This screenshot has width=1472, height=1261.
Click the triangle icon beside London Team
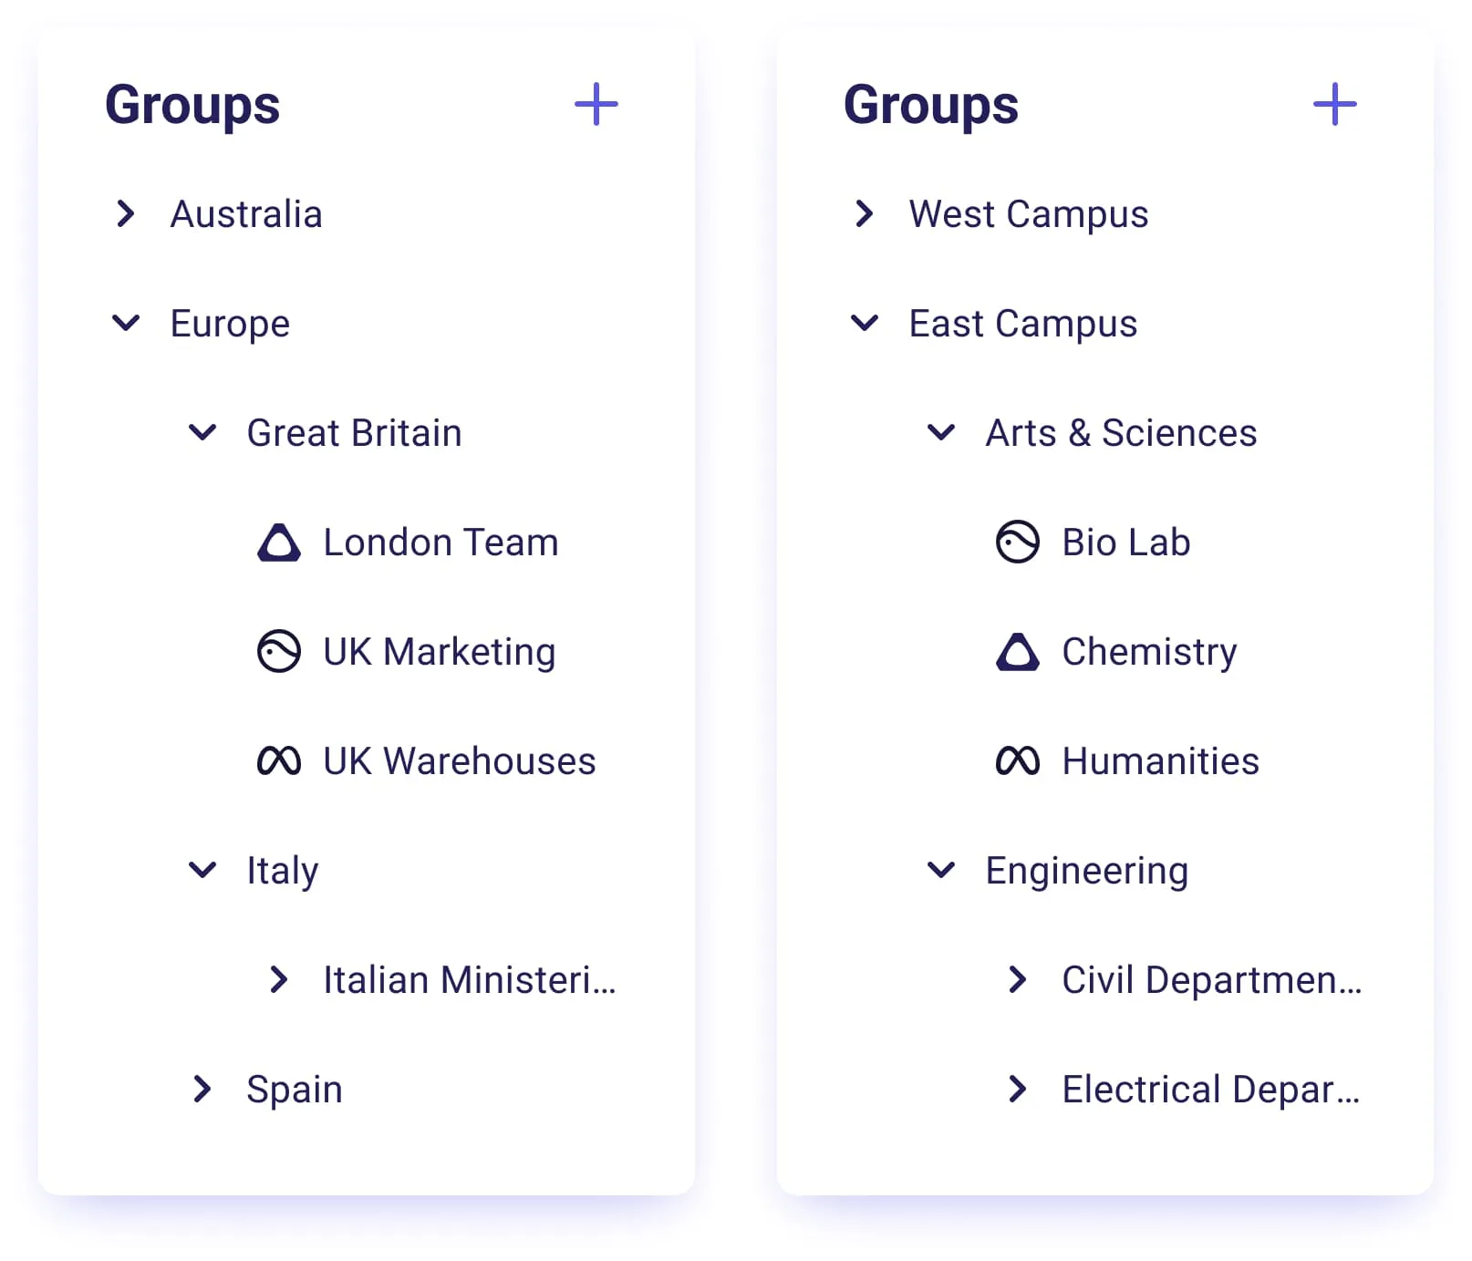point(279,543)
